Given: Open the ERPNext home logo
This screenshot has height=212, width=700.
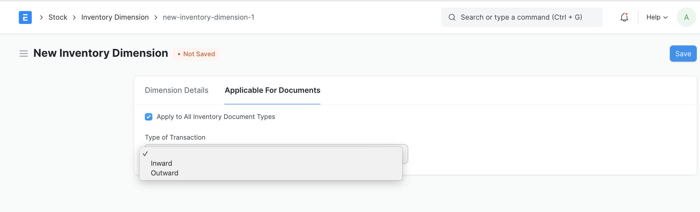Looking at the screenshot, I should click(x=25, y=17).
